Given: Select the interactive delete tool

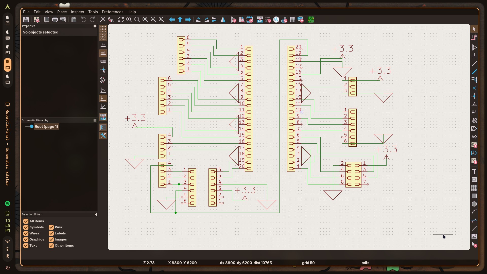Looking at the screenshot, I should tap(474, 245).
